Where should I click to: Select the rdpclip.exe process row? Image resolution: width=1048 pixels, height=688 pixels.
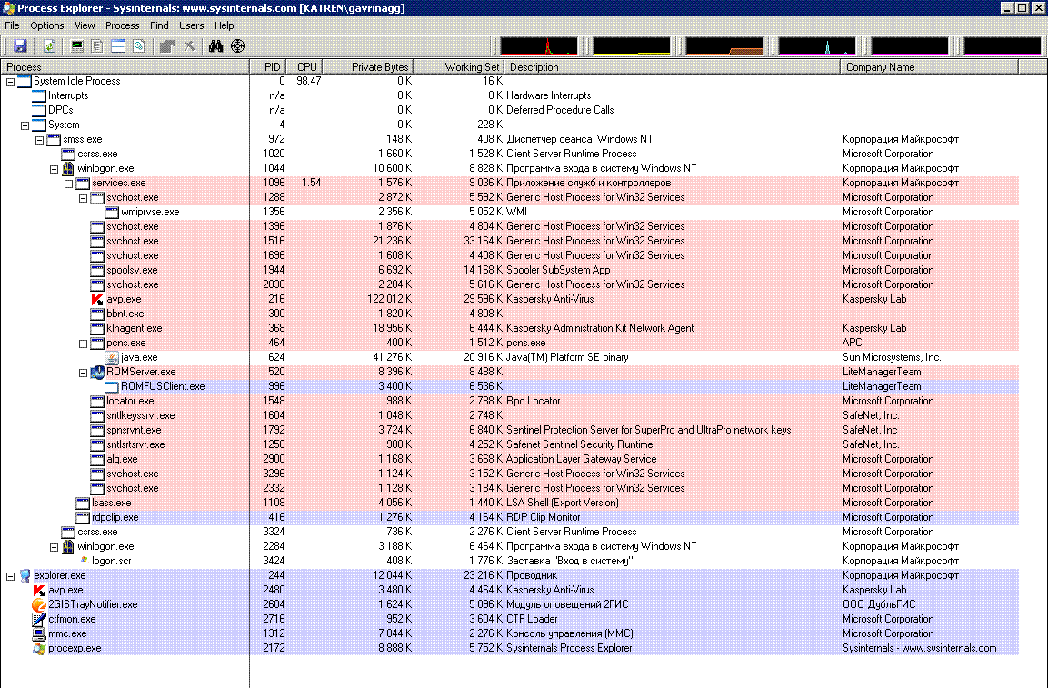click(x=509, y=517)
